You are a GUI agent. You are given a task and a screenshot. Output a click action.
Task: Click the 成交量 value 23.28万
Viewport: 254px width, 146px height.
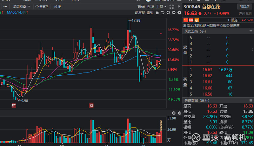tap(210, 116)
